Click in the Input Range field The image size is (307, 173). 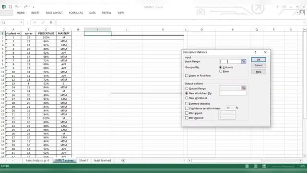(x=230, y=62)
